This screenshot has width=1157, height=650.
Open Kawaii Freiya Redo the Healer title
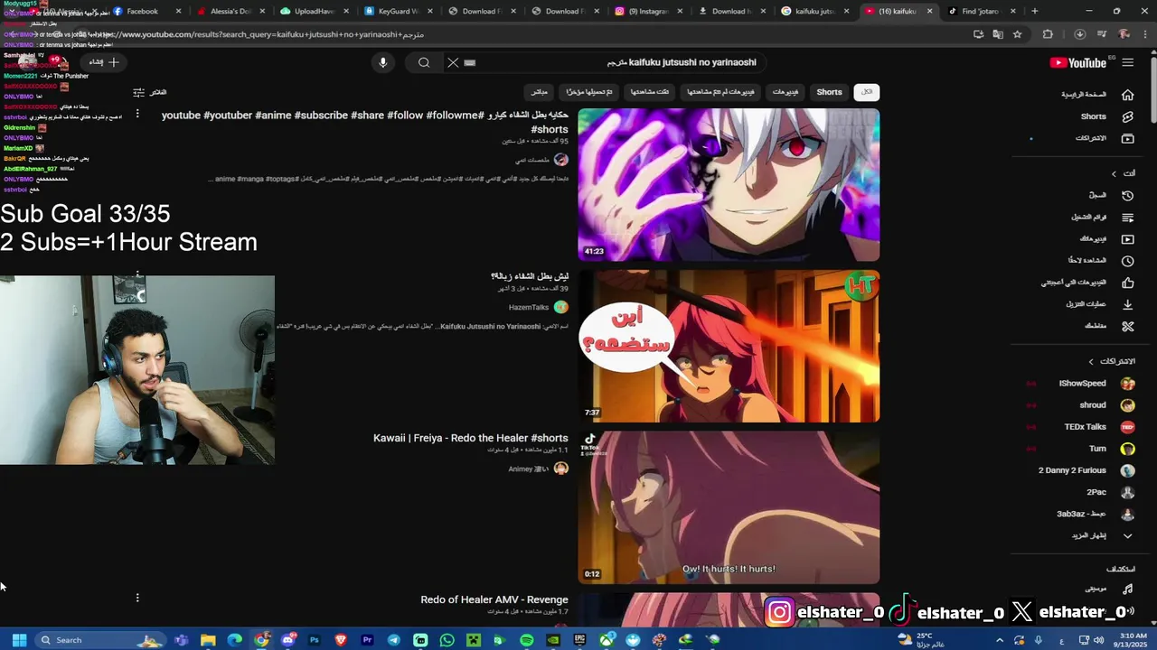pyautogui.click(x=471, y=438)
